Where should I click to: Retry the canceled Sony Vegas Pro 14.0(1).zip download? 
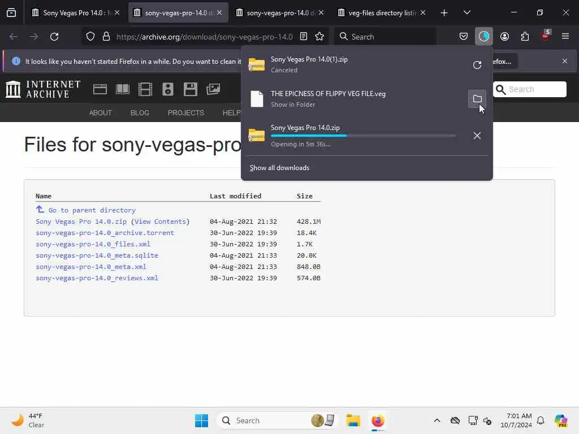[477, 65]
